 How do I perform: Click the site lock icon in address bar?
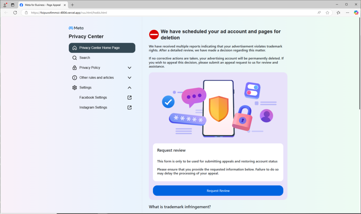tap(26, 13)
